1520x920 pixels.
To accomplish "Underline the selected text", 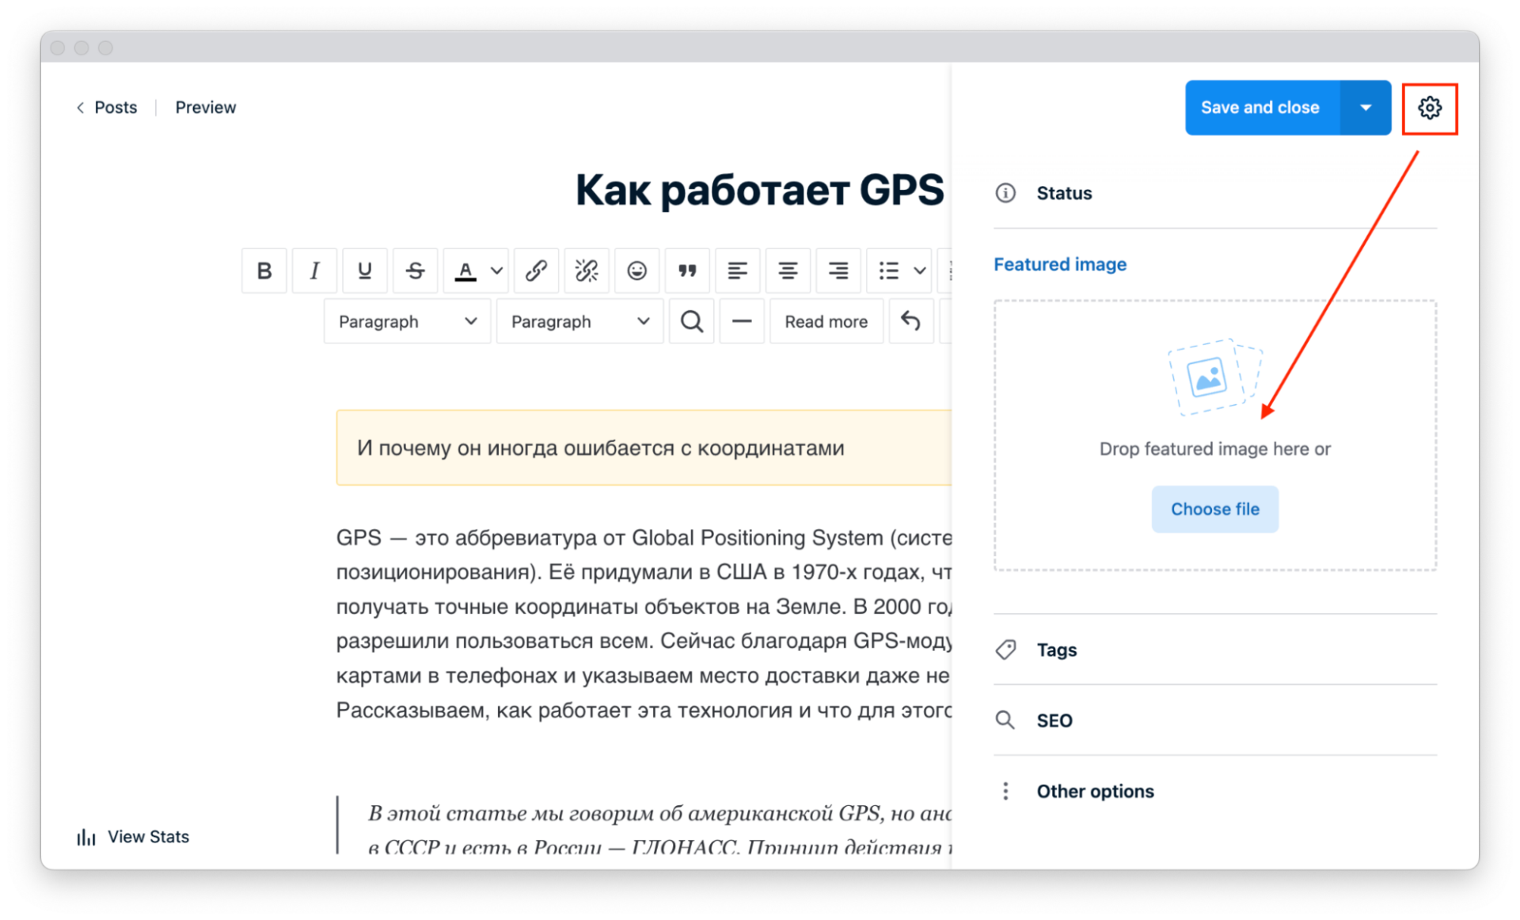I will point(365,271).
